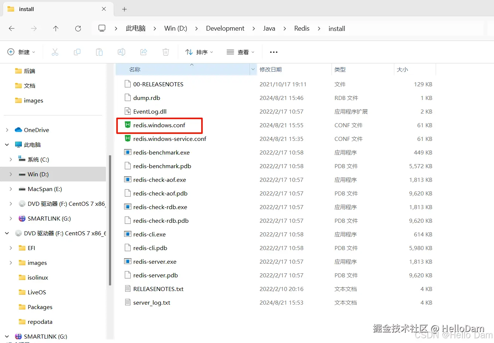The width and height of the screenshot is (494, 343).
Task: Open the Packages folder in sidebar
Action: tap(40, 307)
